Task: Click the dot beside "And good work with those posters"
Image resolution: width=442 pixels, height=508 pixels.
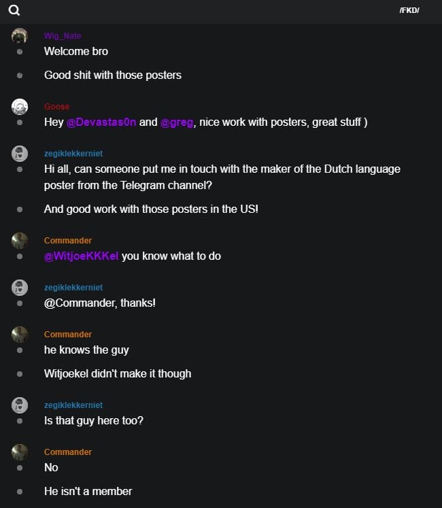Action: [20, 209]
